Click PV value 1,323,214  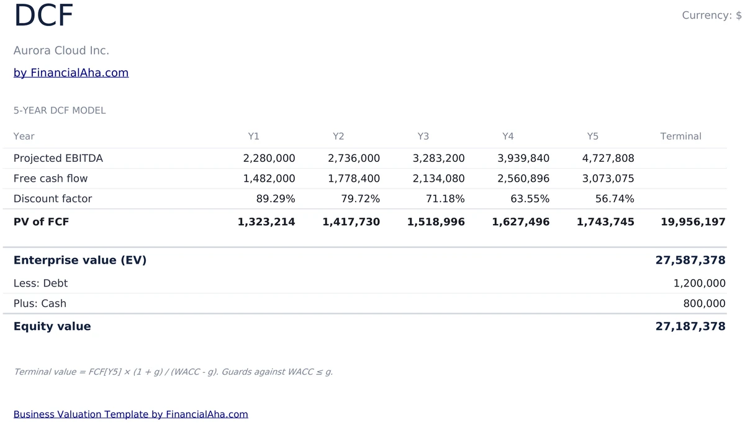point(266,222)
